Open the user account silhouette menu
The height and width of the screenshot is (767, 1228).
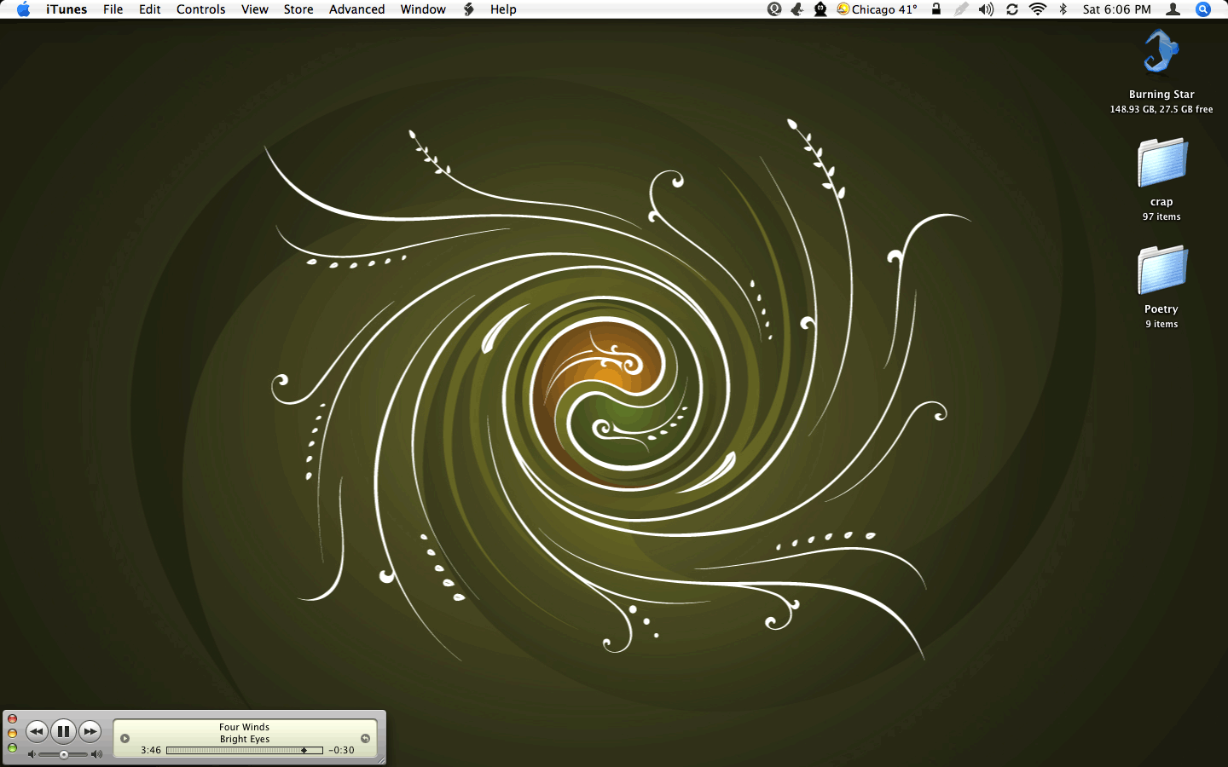(1173, 9)
